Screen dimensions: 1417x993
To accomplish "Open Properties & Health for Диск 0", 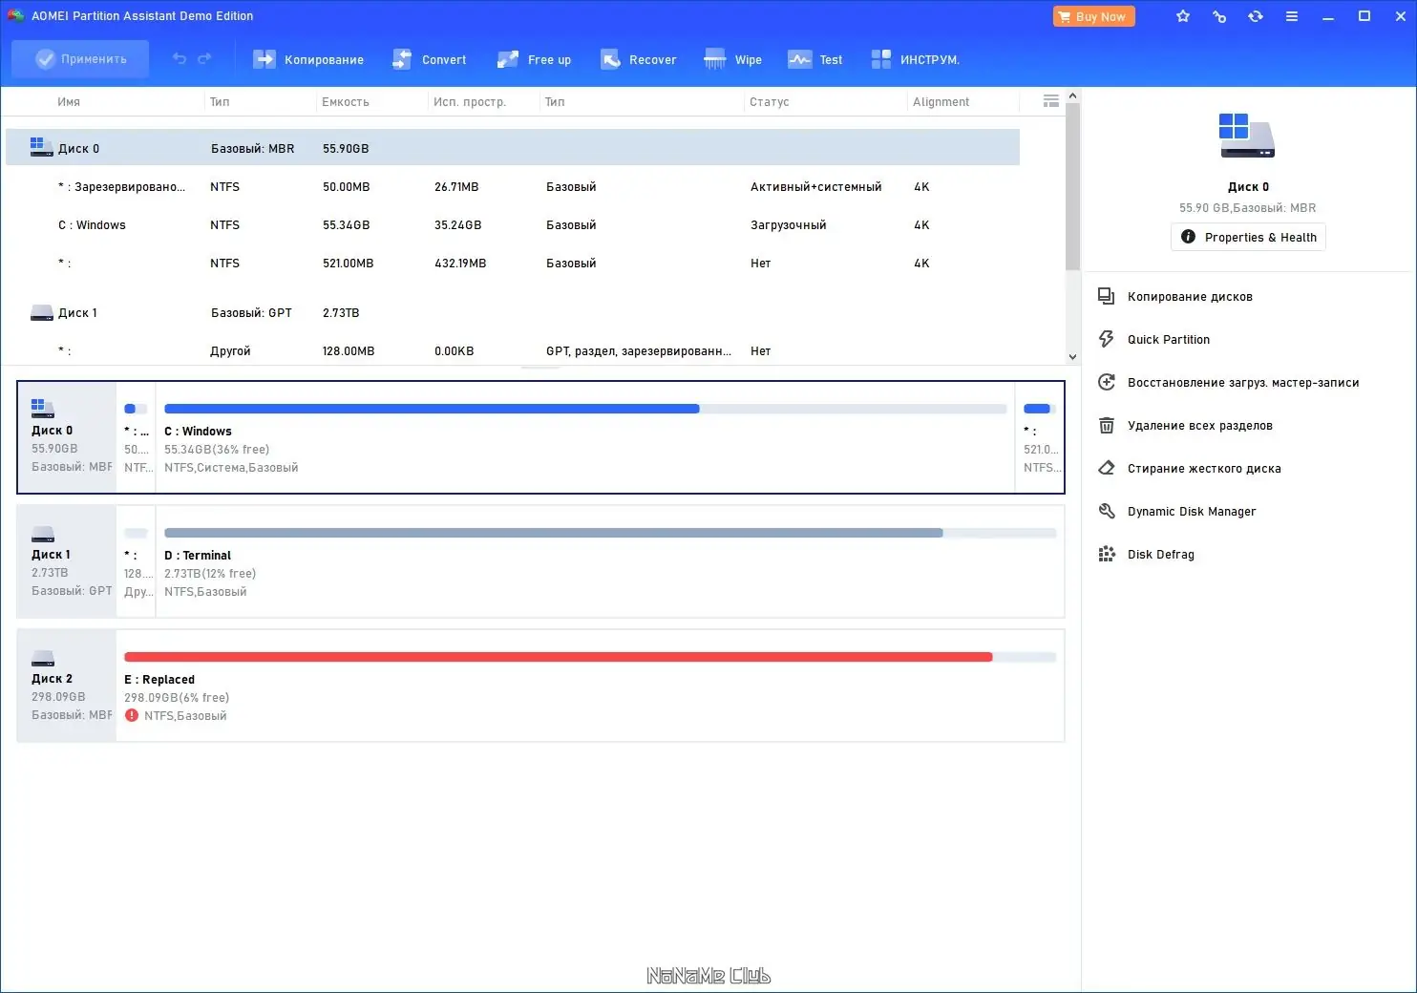I will coord(1248,237).
